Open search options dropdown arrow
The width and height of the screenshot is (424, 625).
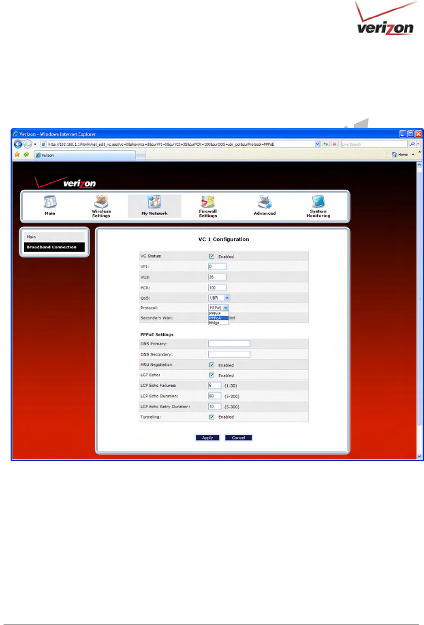(418, 144)
